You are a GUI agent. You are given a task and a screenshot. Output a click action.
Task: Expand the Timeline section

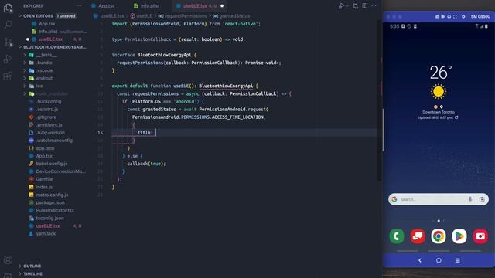[x=32, y=273]
